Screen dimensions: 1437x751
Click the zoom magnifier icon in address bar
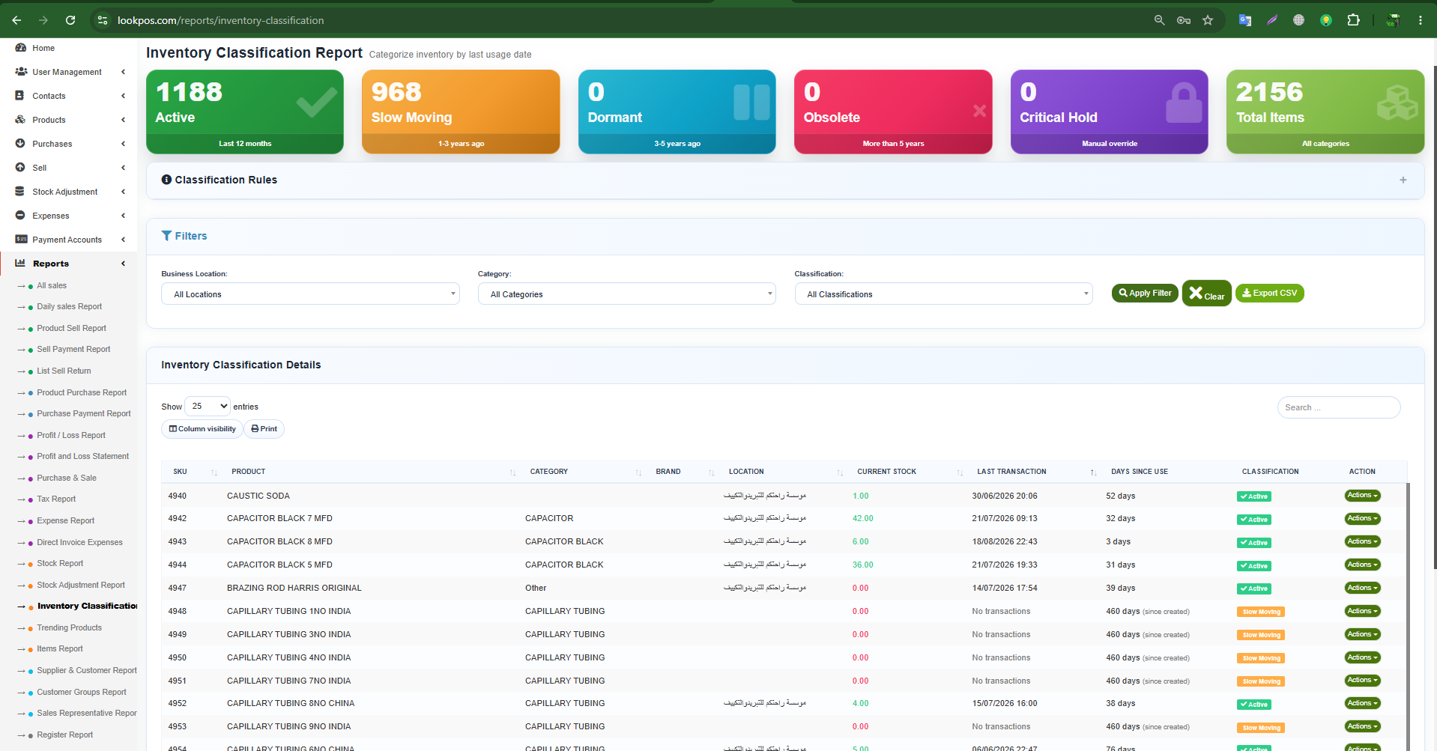click(x=1159, y=20)
